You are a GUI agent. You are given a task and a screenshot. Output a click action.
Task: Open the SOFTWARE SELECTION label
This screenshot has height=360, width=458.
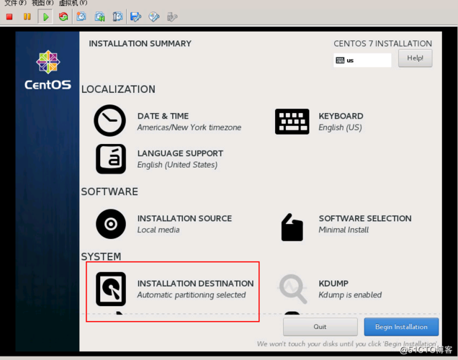365,218
